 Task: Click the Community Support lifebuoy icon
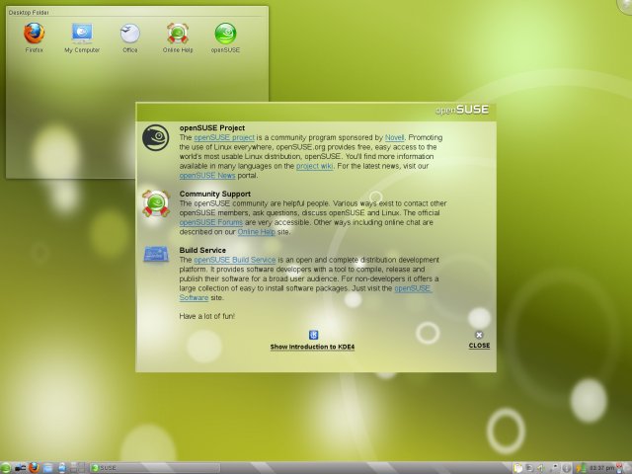click(x=156, y=203)
